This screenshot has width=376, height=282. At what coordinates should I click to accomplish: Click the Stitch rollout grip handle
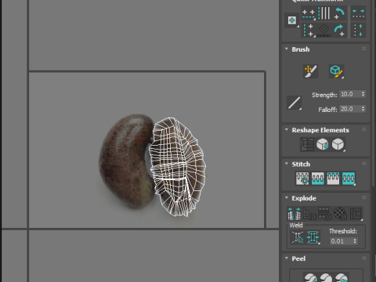click(364, 164)
